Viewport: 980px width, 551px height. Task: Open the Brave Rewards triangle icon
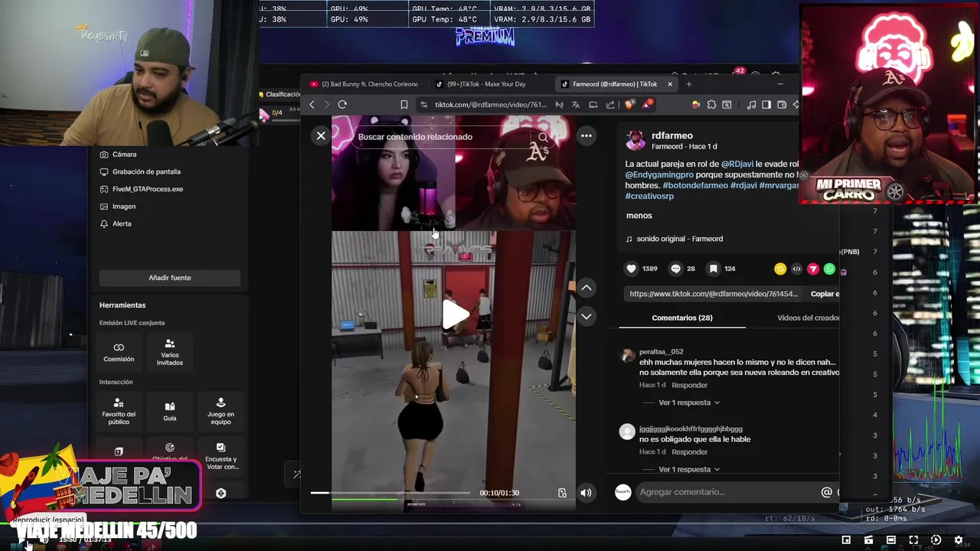[648, 105]
